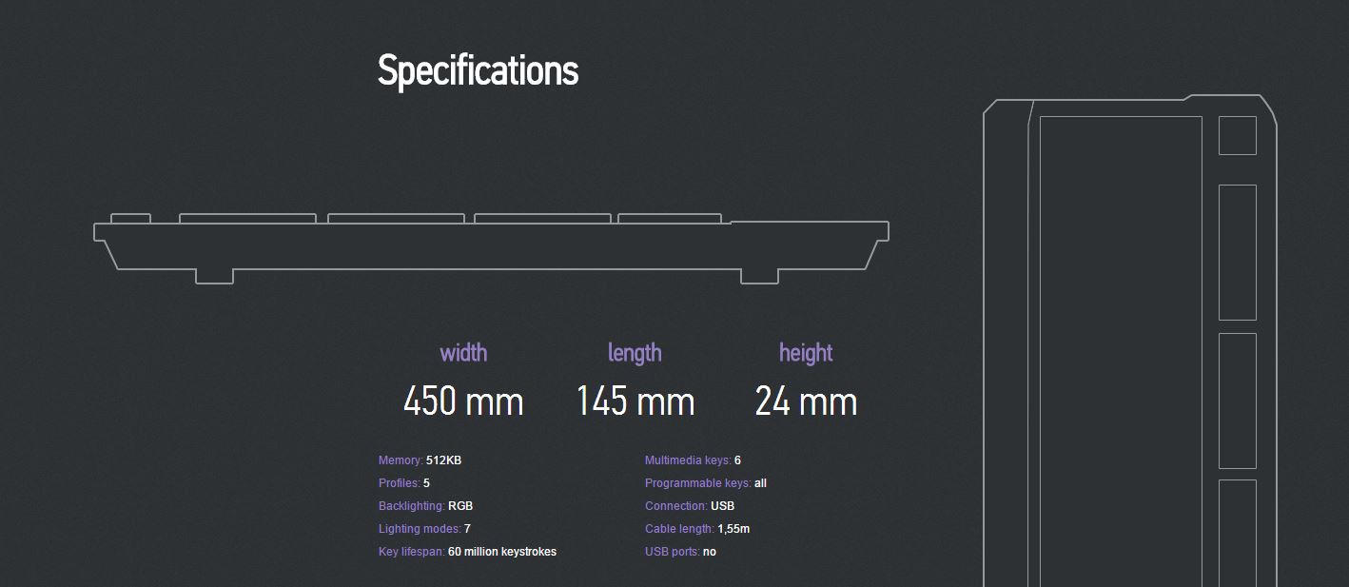Select the width label
1349x587 pixels.
coord(463,353)
